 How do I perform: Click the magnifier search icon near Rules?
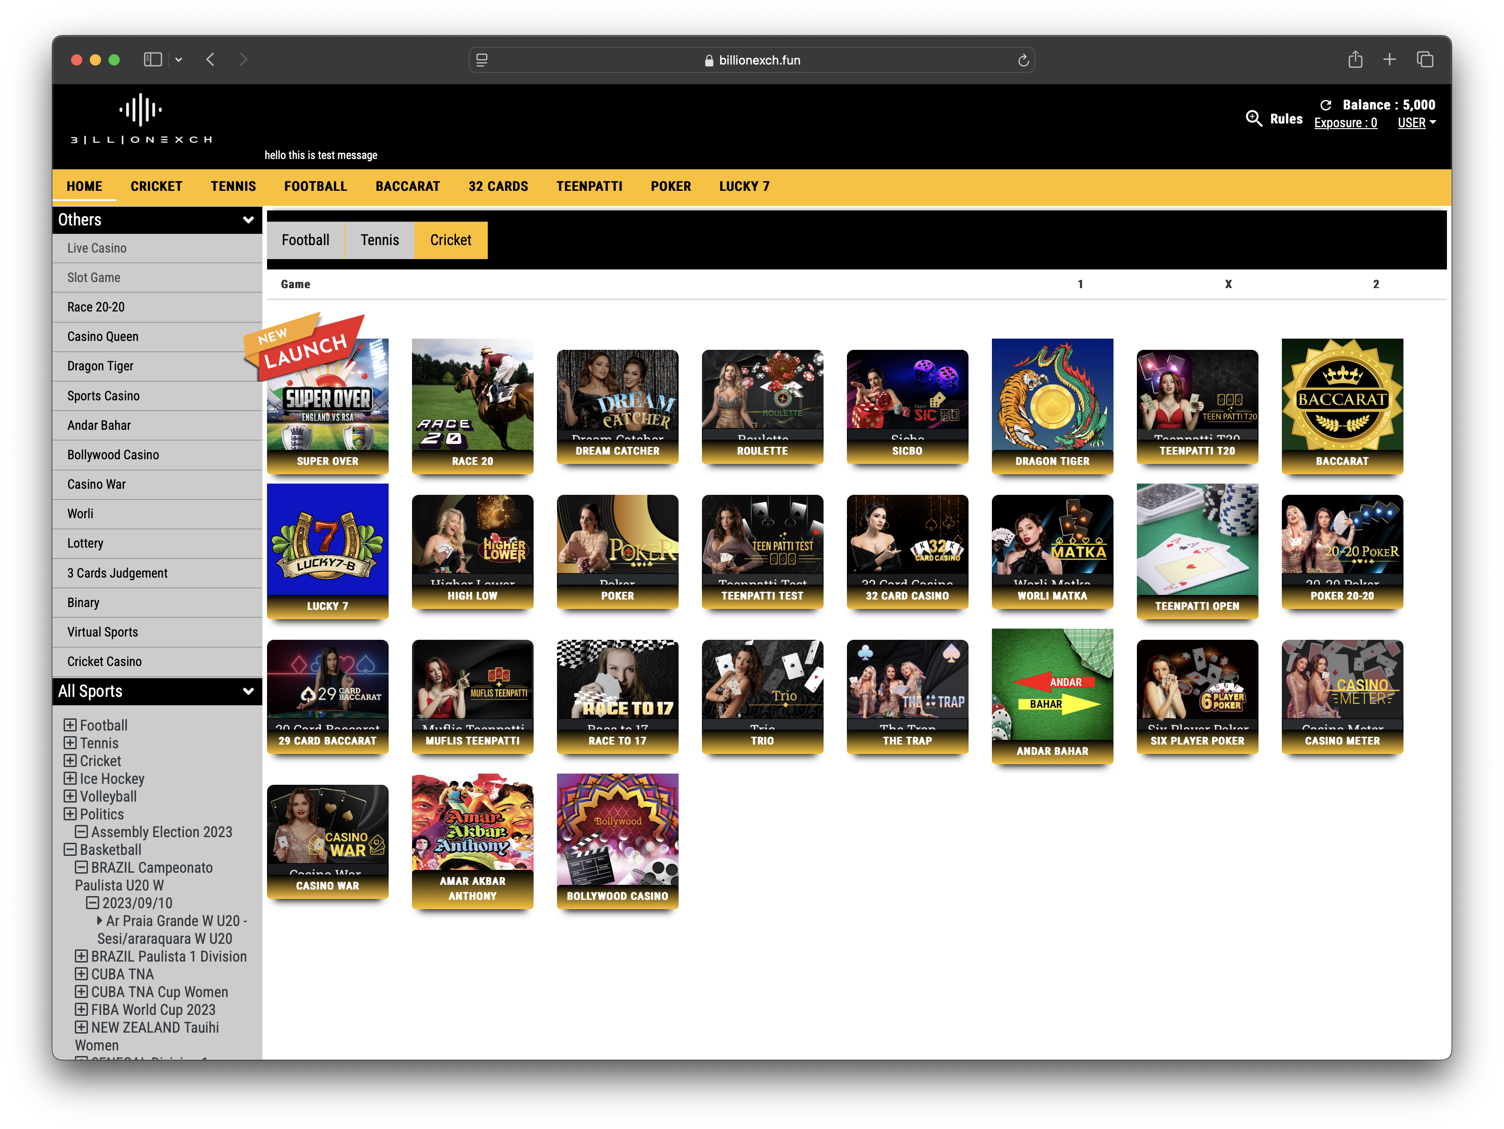tap(1253, 118)
